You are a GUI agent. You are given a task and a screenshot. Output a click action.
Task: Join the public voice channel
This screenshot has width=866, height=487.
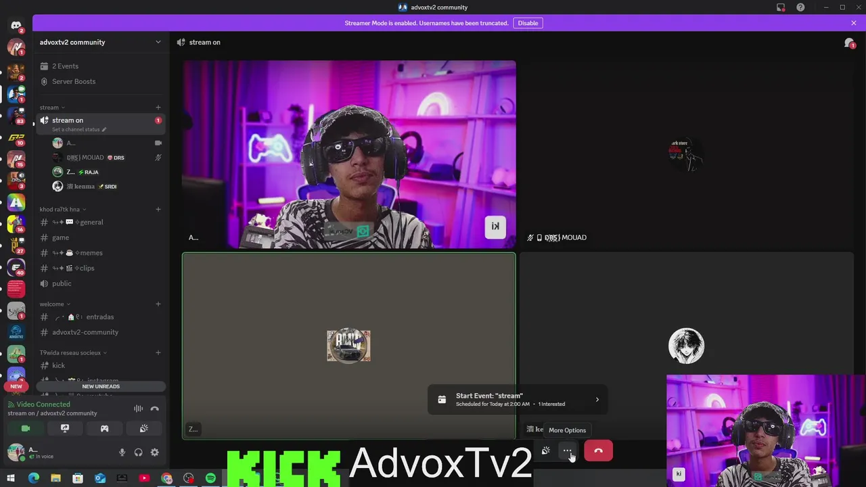point(100,283)
